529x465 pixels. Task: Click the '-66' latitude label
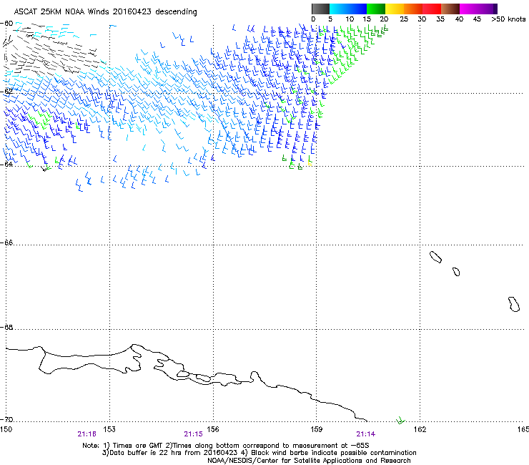coord(6,243)
